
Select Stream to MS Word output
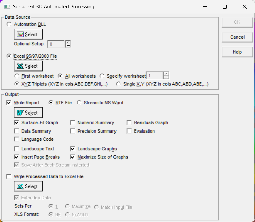point(79,103)
